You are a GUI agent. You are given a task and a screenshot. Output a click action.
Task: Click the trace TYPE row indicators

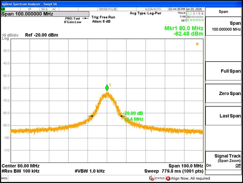(195, 17)
